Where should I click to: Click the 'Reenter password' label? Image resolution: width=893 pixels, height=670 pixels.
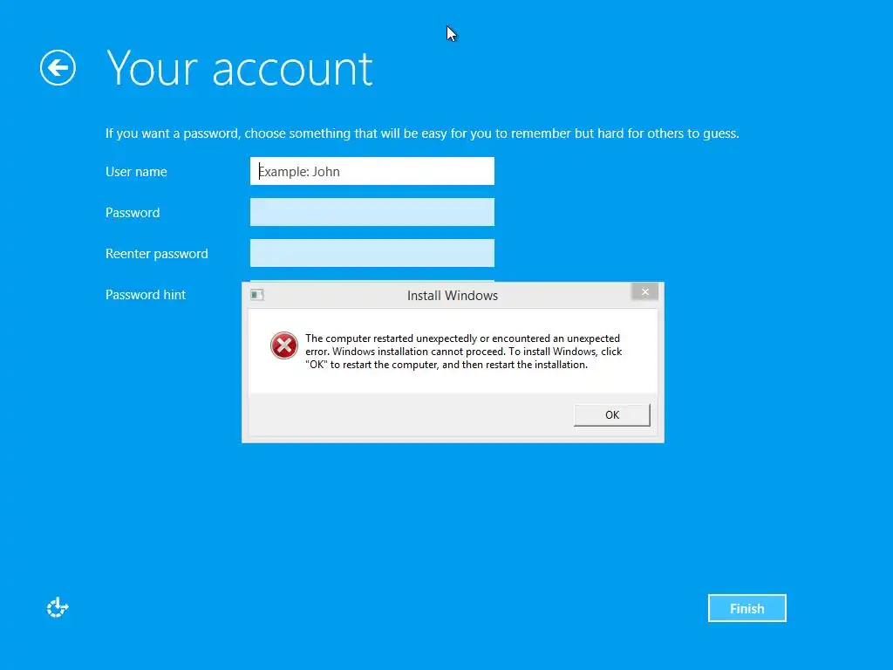point(157,254)
